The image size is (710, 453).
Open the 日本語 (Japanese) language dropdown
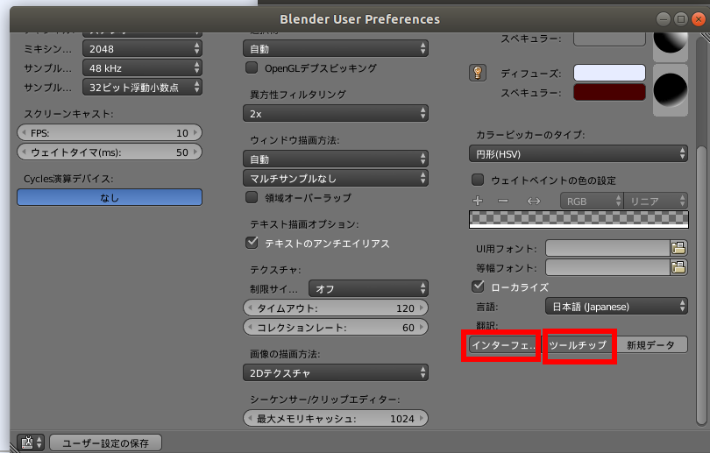tap(616, 307)
